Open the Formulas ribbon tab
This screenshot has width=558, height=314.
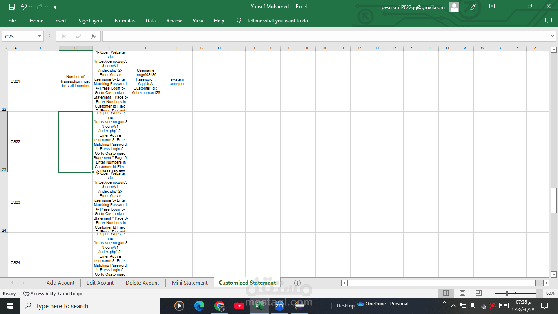[x=125, y=21]
